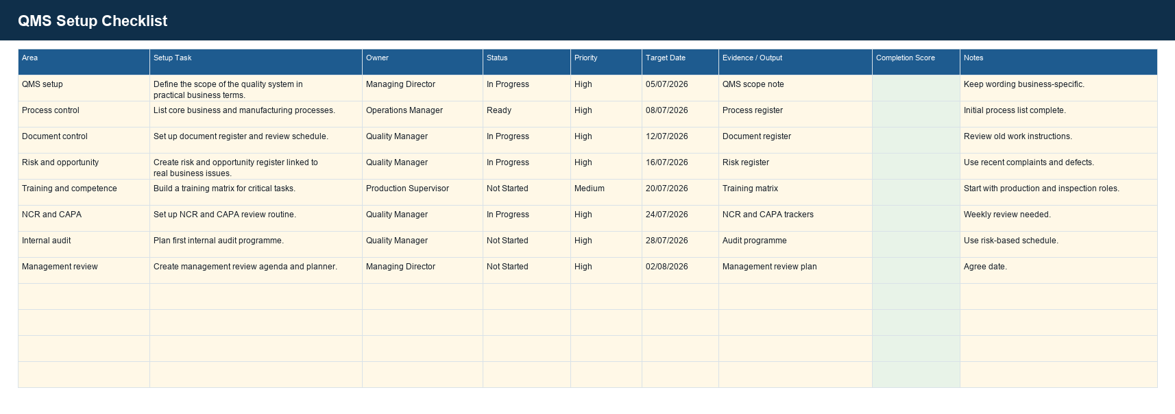Click Managing Director owner in QMS setup row

(x=422, y=88)
